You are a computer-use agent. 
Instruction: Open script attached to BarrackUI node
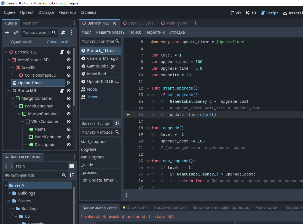click(x=62, y=91)
